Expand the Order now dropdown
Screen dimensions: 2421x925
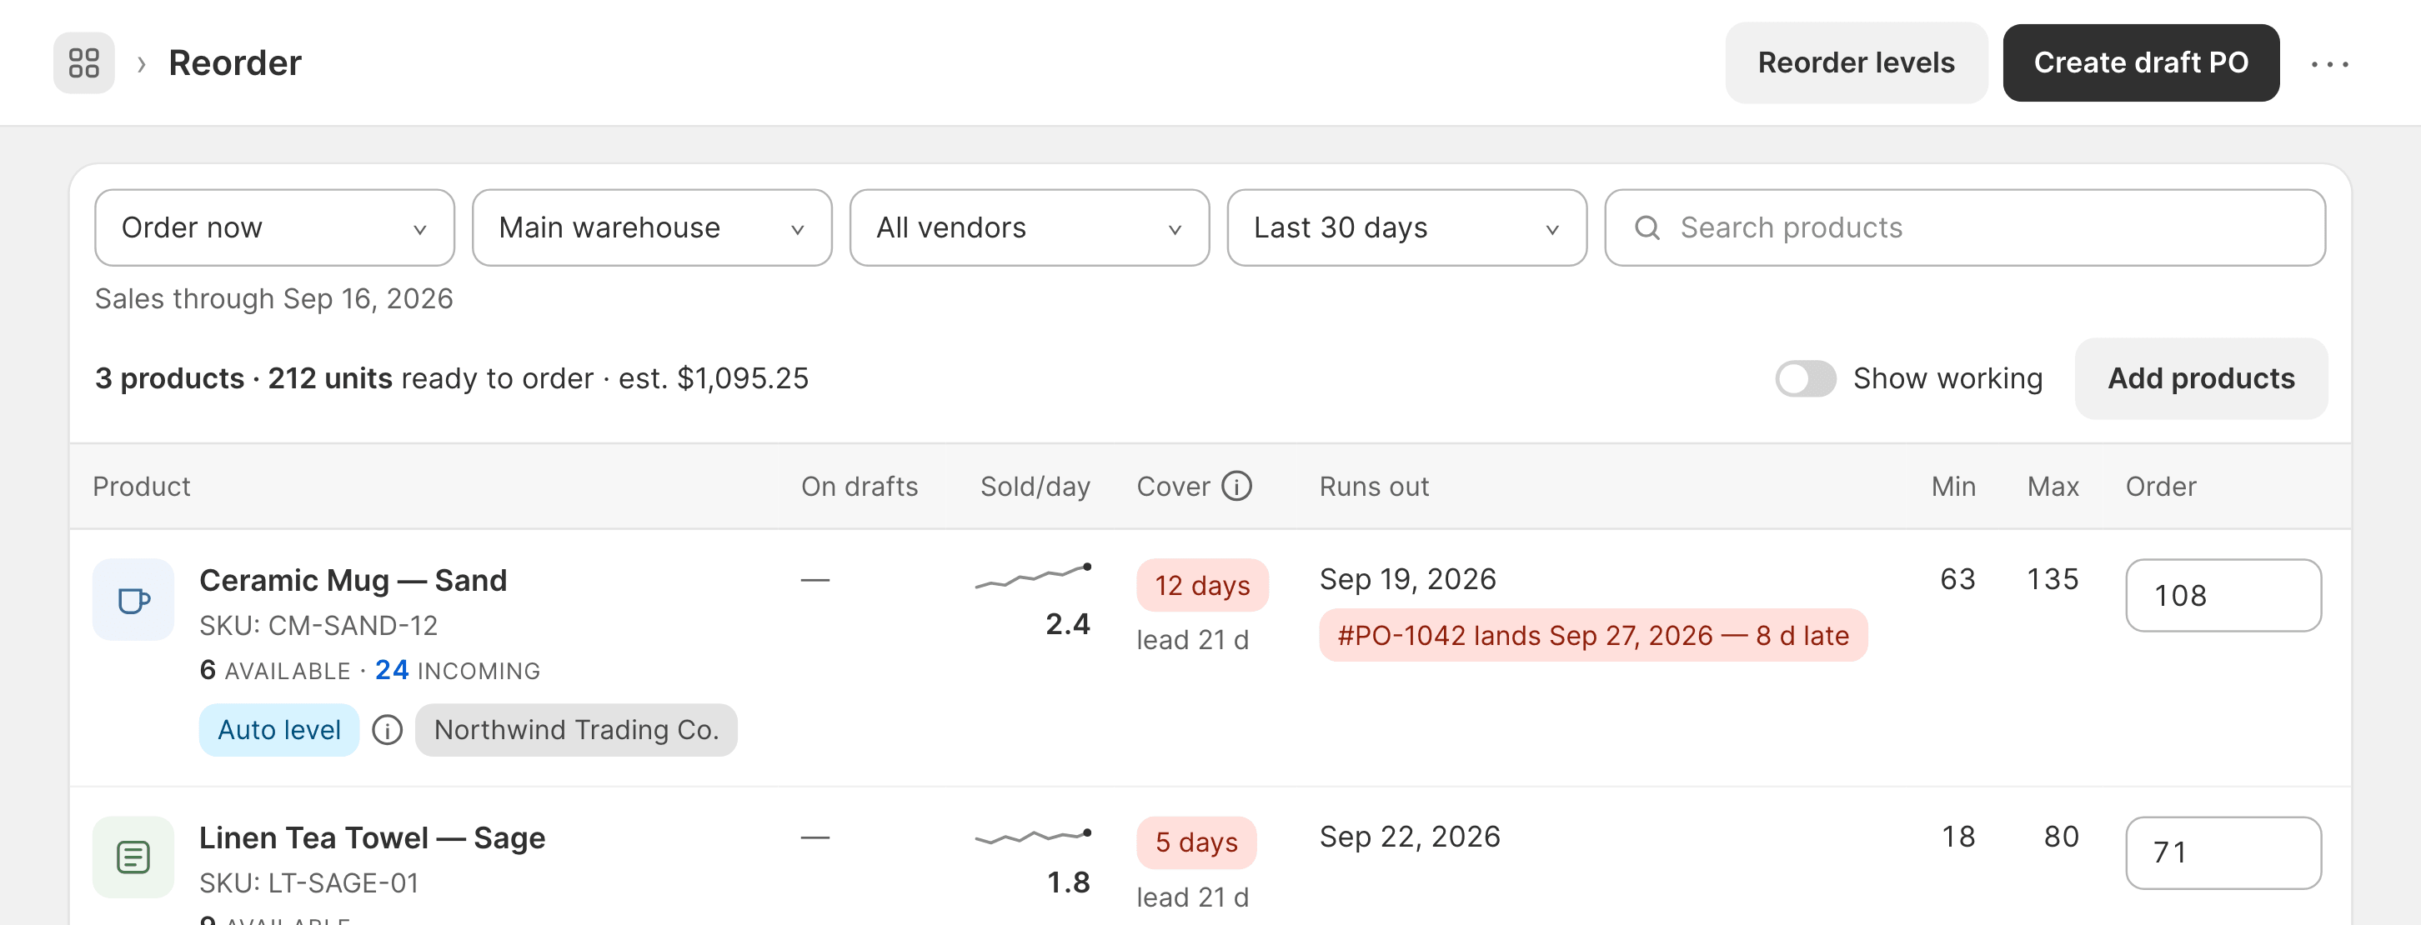coord(274,228)
